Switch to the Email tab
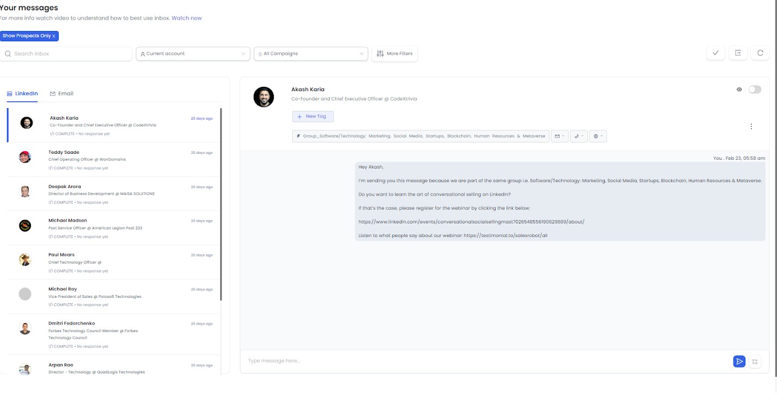Screen dimensions: 777x393 62,93
